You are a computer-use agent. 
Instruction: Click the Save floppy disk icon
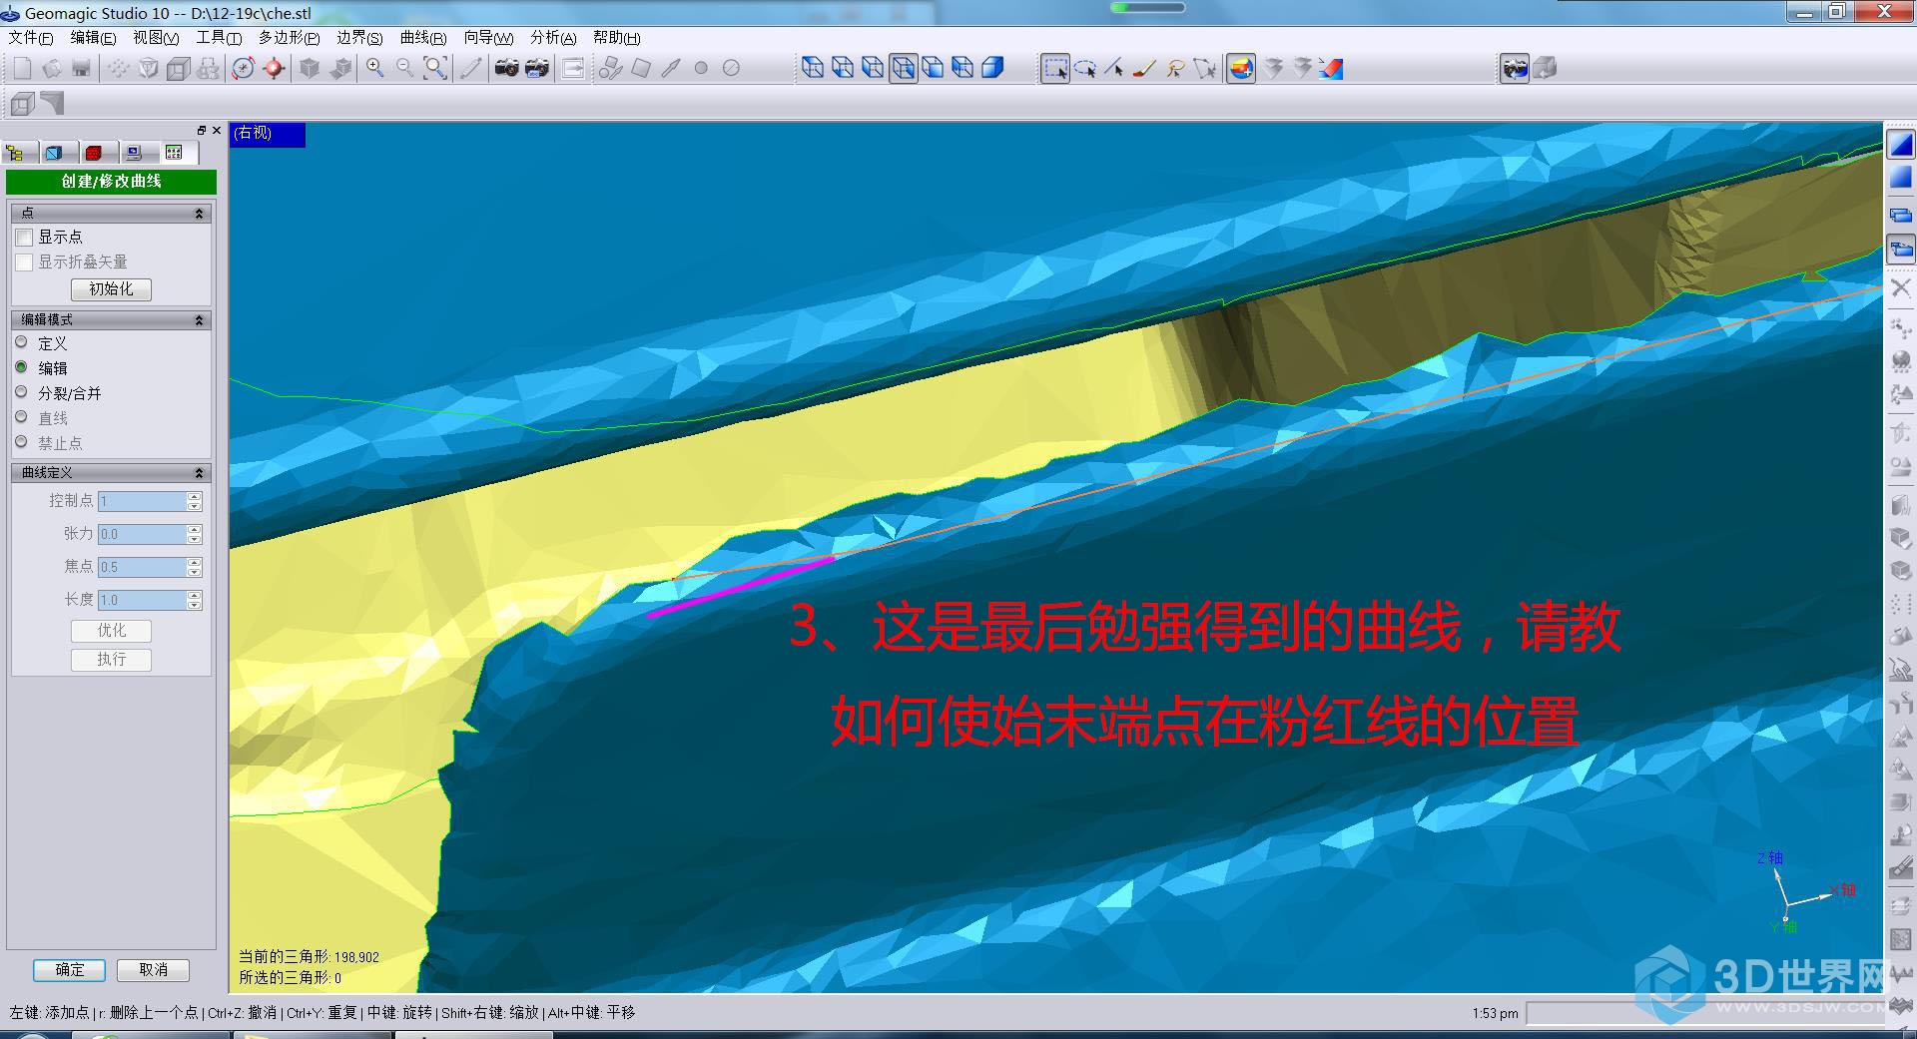point(82,68)
